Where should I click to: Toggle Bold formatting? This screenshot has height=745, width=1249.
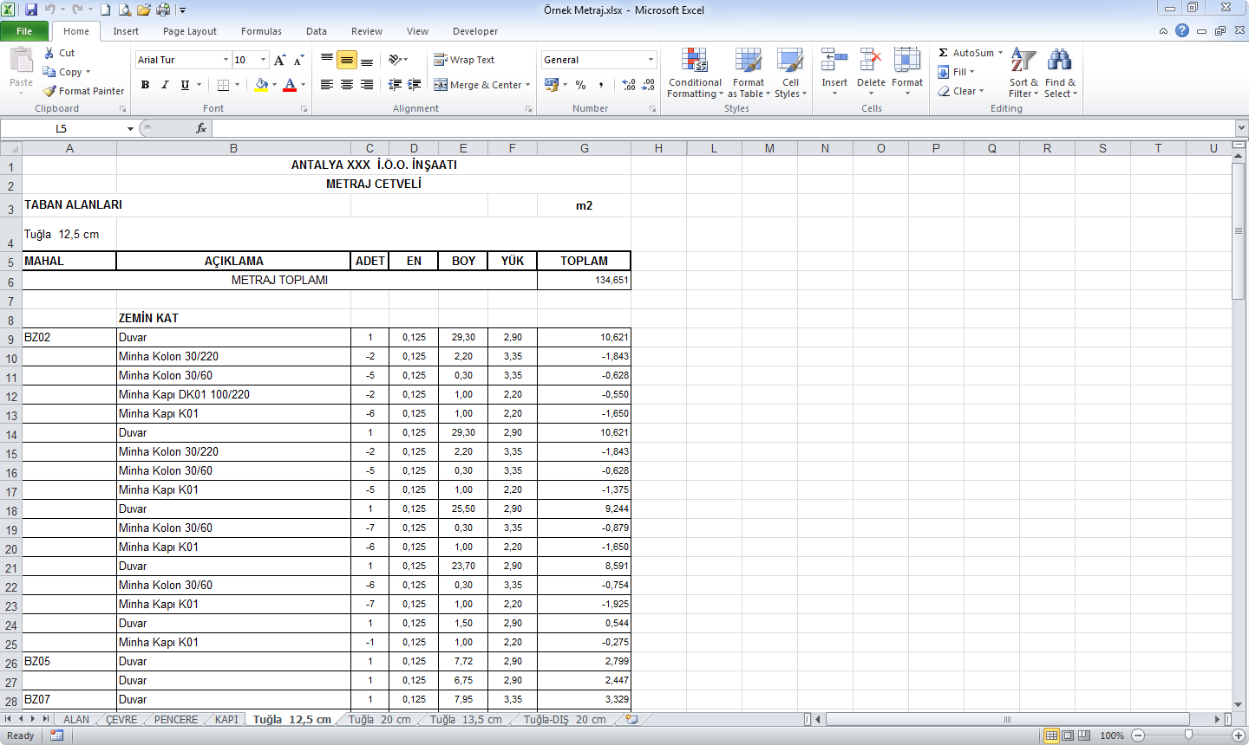click(145, 85)
